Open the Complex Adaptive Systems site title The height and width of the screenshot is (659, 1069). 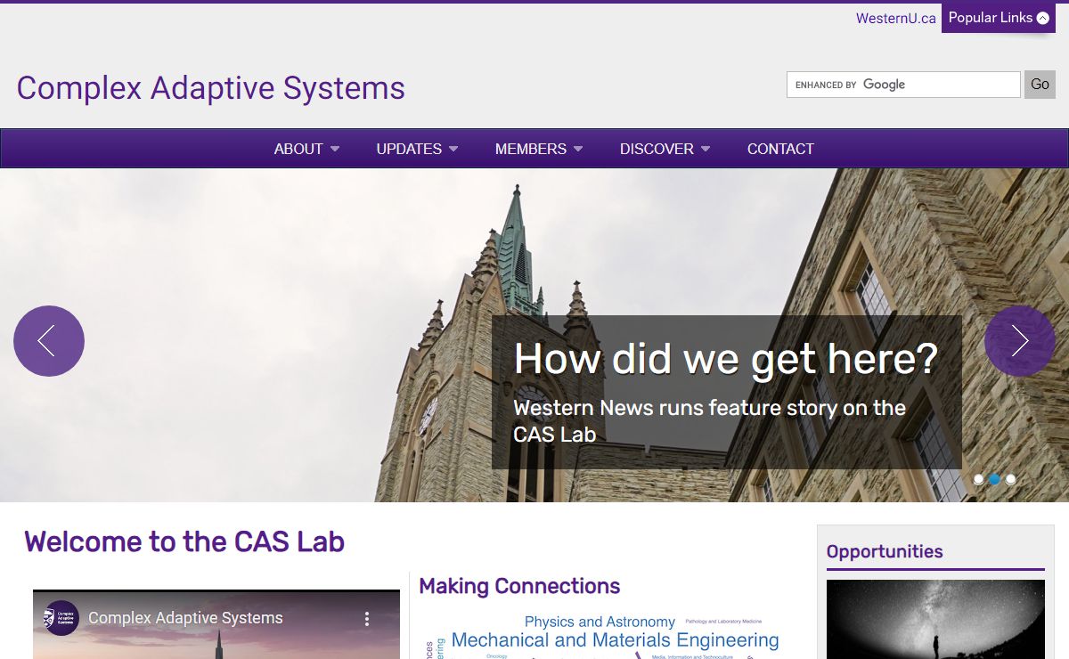pyautogui.click(x=211, y=88)
